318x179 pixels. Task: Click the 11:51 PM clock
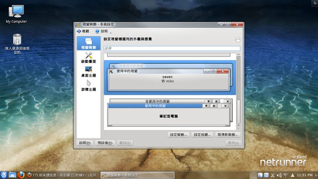(x=305, y=175)
